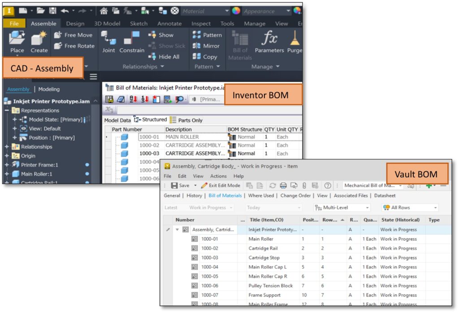Click the Home icon in Inventor quick access

tap(104, 11)
